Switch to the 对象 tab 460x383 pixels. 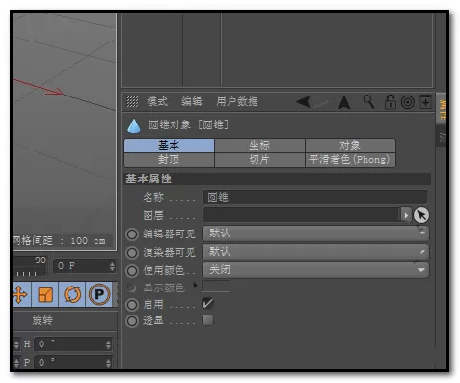[x=350, y=146]
